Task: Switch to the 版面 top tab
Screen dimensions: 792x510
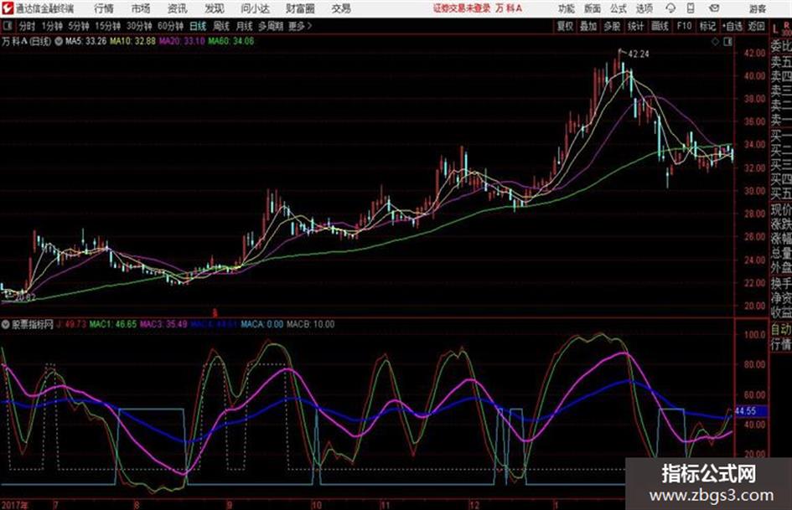Action: click(x=592, y=8)
